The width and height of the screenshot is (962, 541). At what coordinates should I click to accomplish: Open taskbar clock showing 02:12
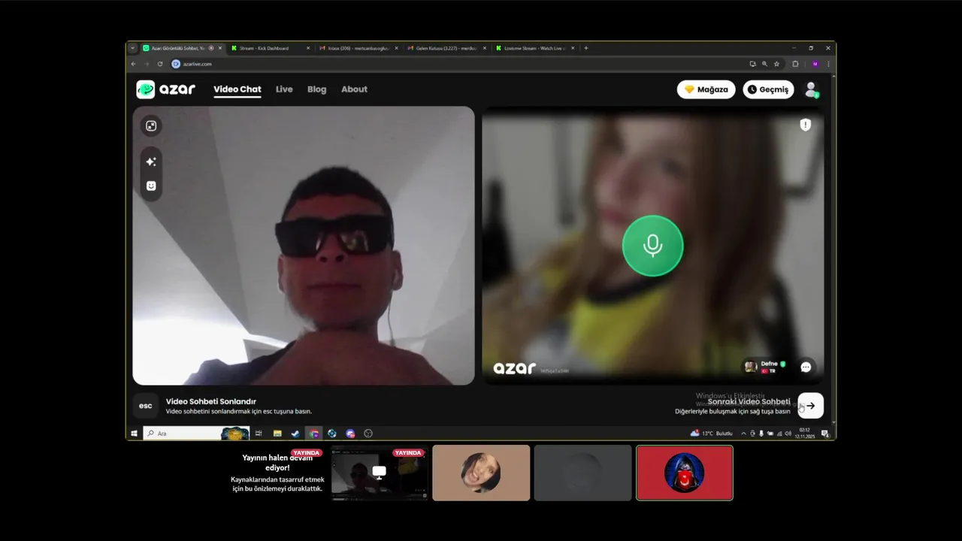(x=806, y=434)
